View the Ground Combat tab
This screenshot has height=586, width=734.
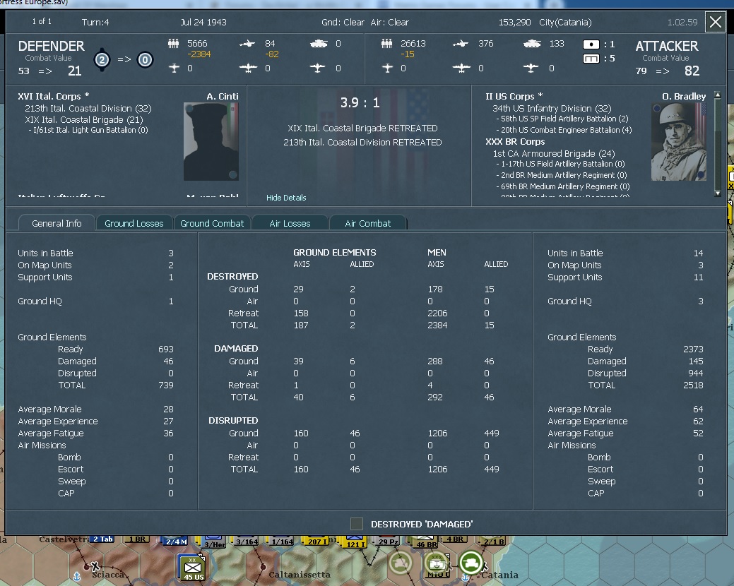click(212, 222)
